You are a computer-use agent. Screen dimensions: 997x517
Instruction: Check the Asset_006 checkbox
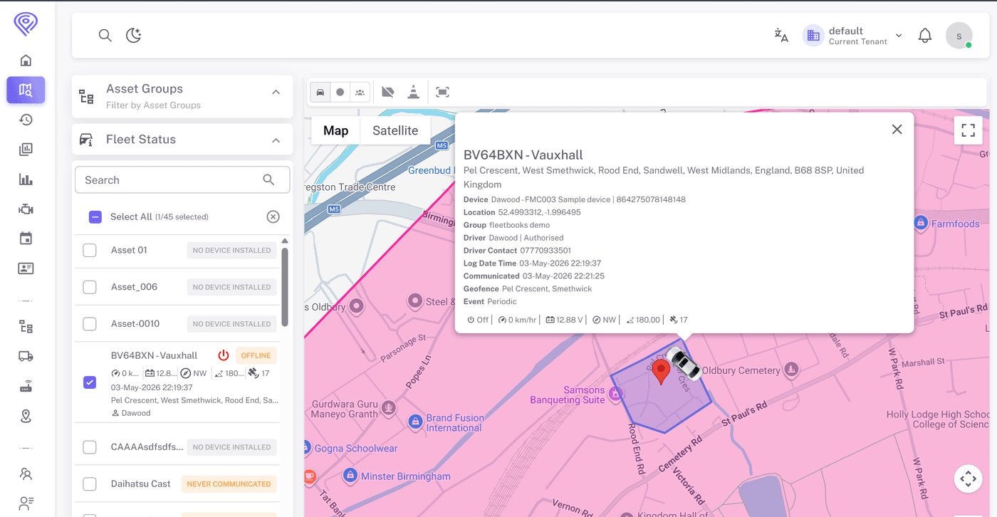90,287
